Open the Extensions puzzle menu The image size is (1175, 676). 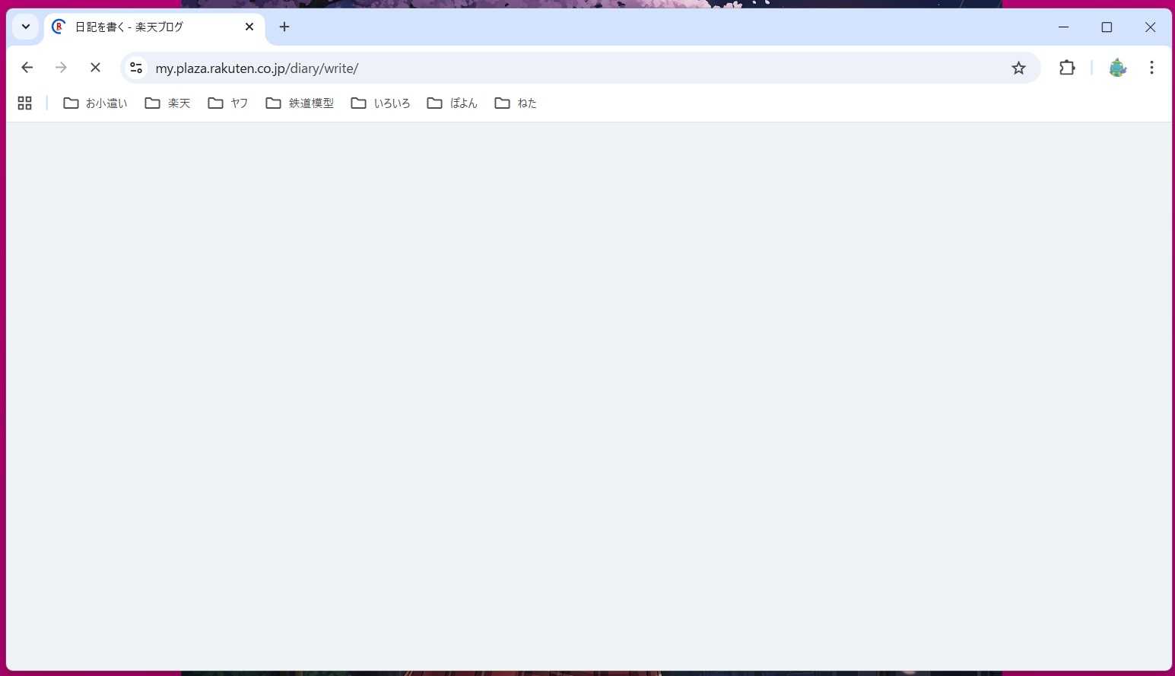tap(1067, 68)
